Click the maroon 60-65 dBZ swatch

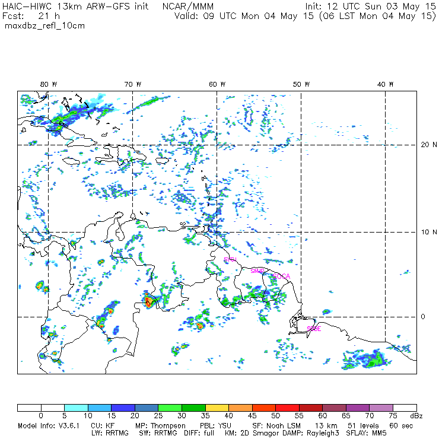(x=334, y=408)
